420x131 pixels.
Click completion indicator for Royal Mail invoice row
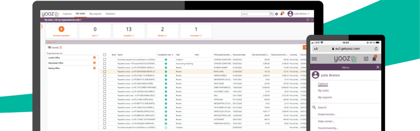point(166,72)
